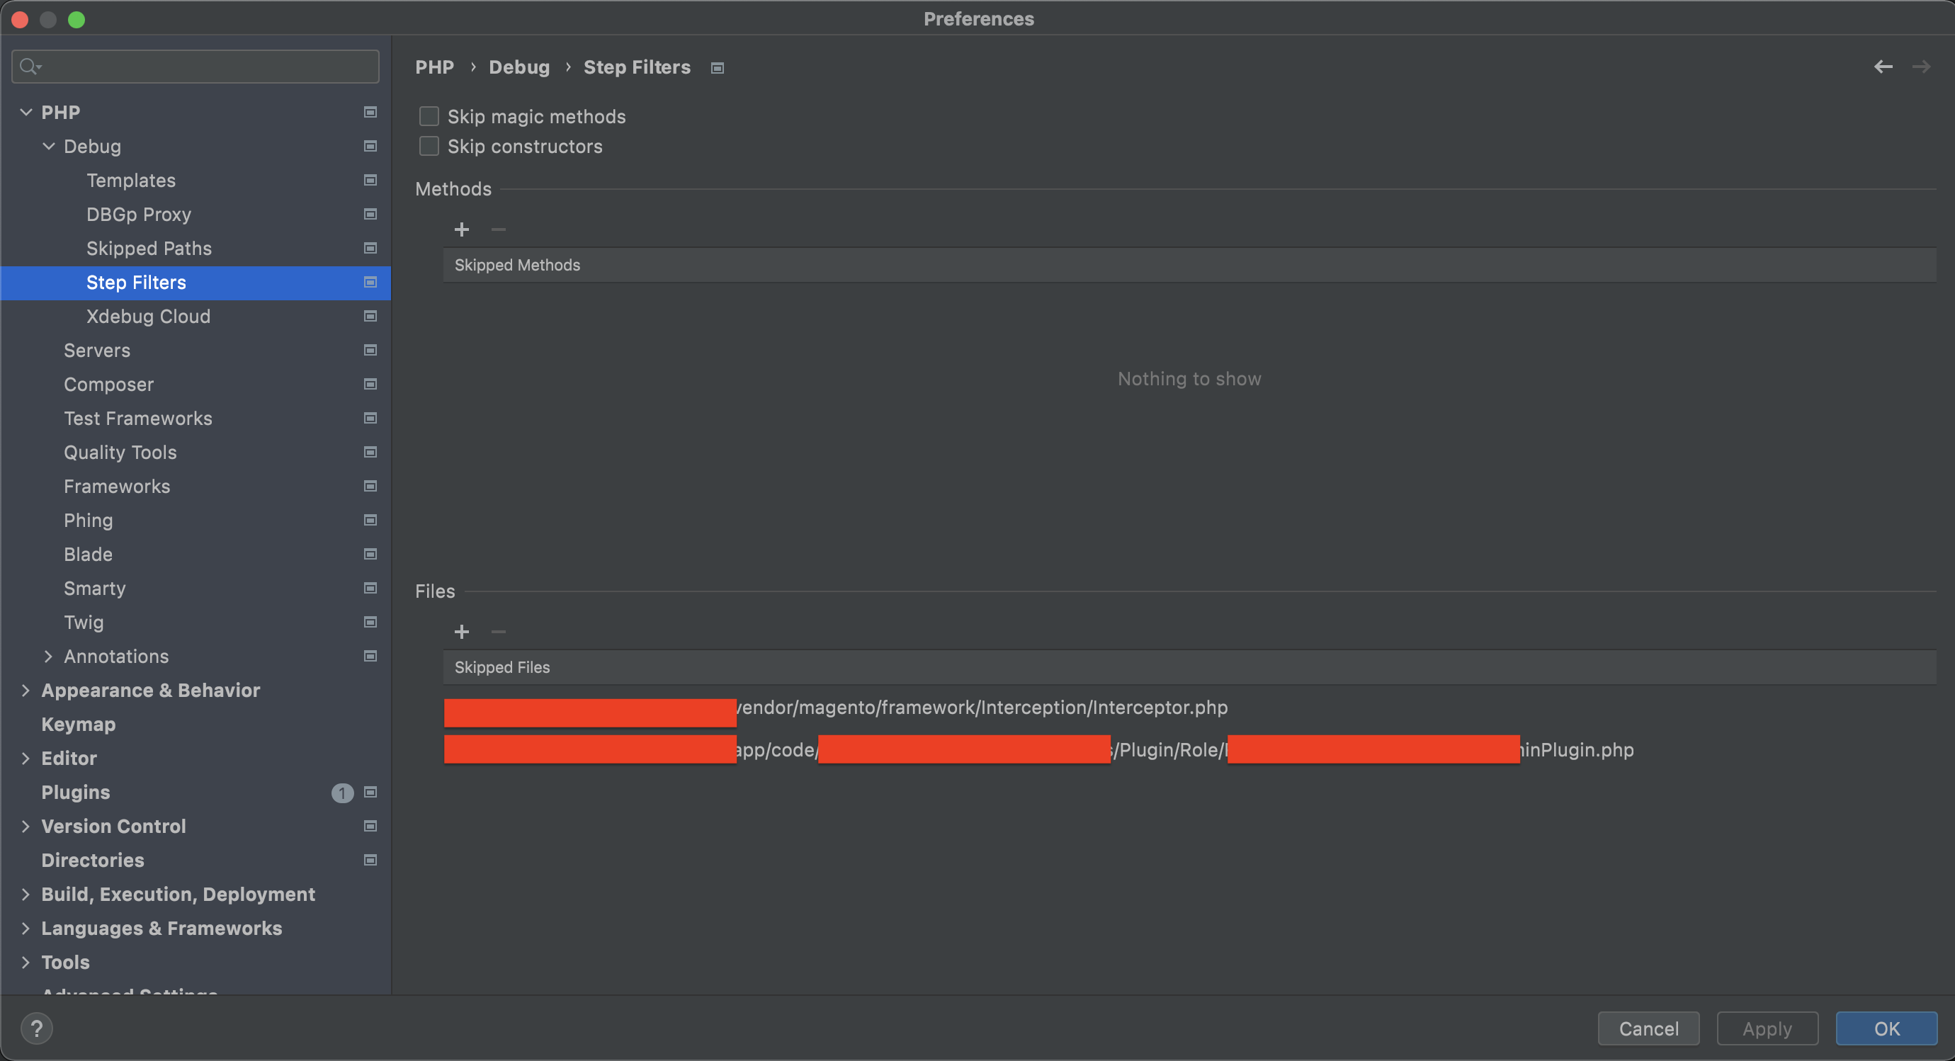Select the Interceptor.php skipped file row

click(x=981, y=708)
